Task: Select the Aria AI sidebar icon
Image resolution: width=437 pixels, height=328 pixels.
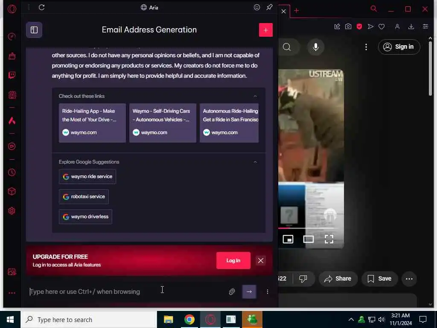Action: point(12,120)
